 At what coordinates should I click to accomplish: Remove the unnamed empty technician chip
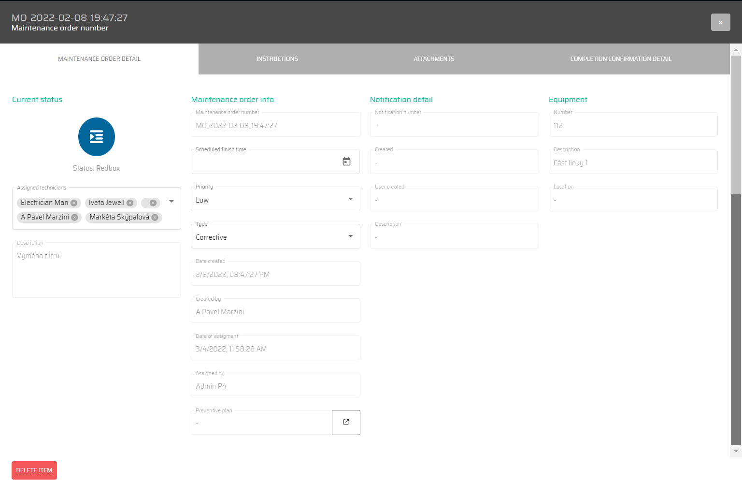point(153,203)
